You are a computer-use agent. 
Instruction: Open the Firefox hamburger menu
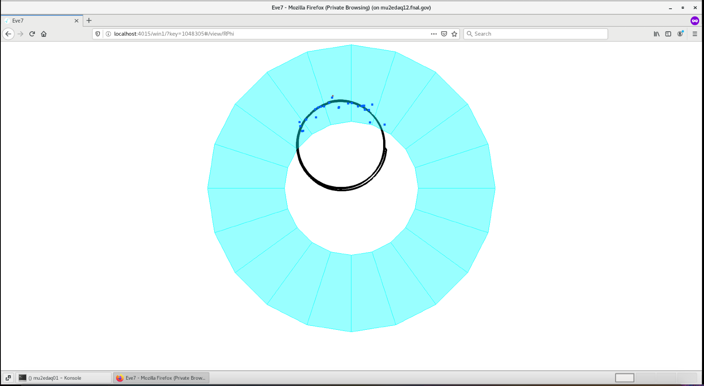point(695,34)
